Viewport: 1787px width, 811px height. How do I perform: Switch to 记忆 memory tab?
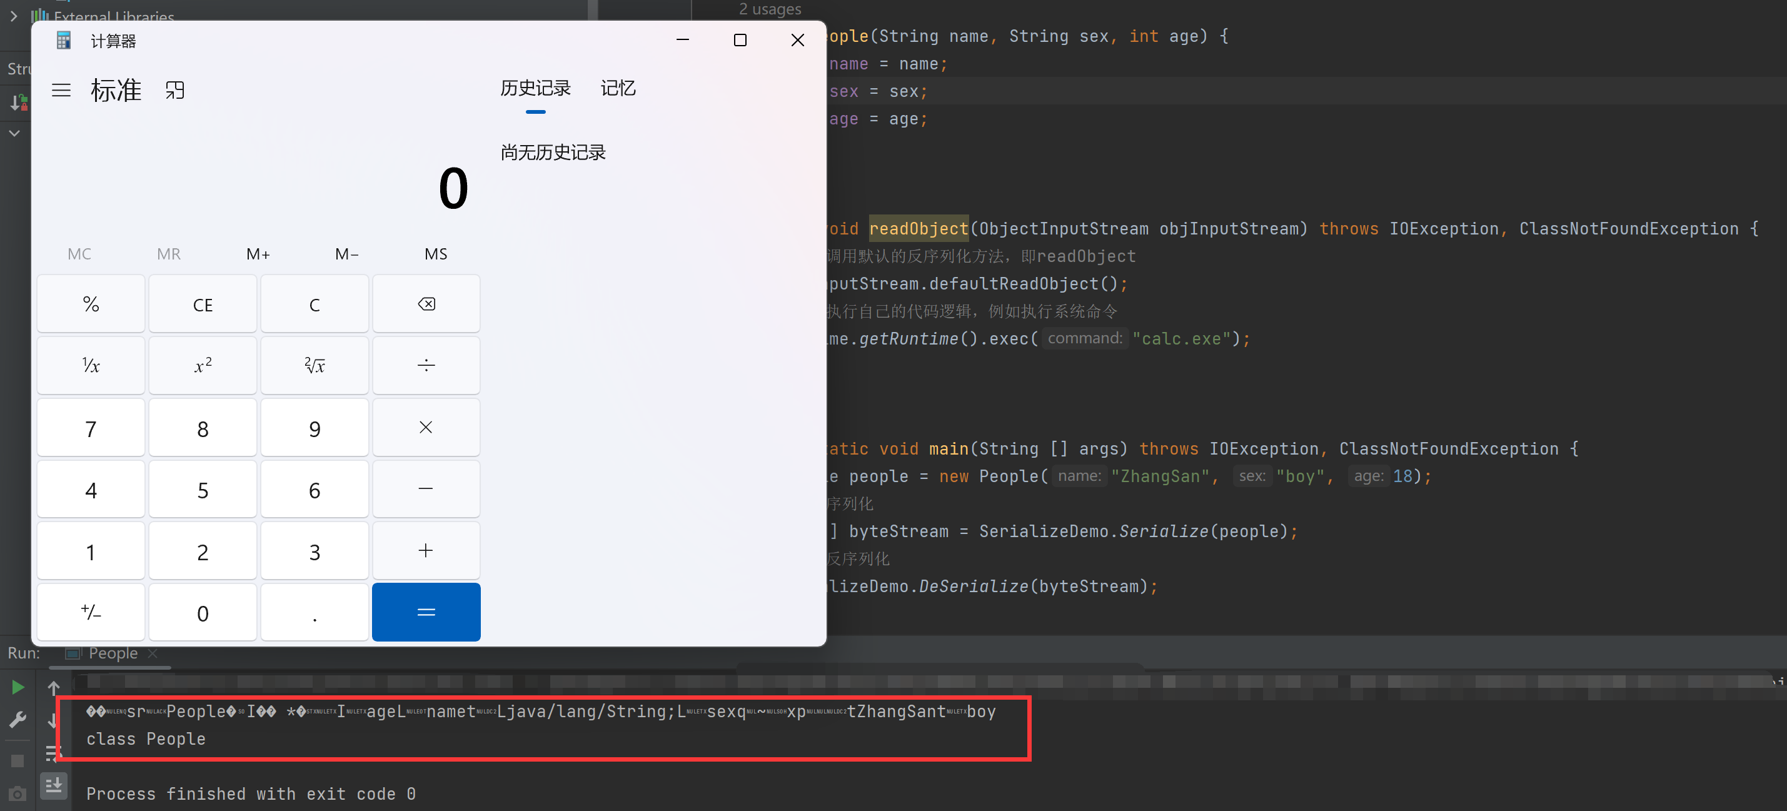click(617, 88)
